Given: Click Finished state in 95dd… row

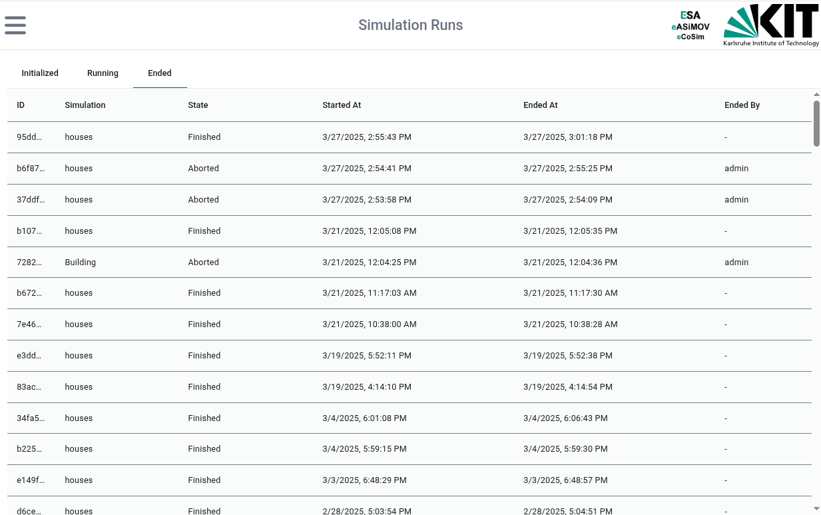Looking at the screenshot, I should coord(204,137).
